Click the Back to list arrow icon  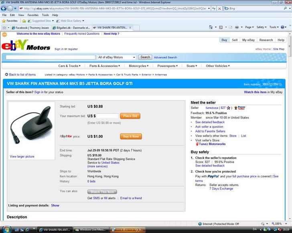pos(6,74)
